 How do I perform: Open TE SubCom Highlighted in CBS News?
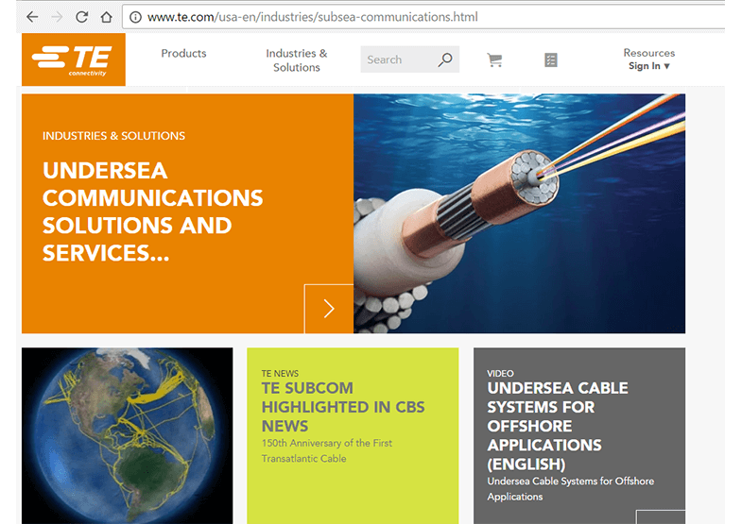pos(343,407)
